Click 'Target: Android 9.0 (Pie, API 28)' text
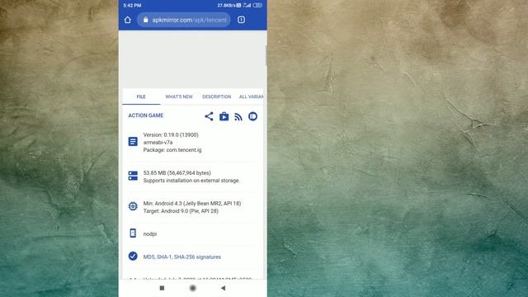 click(181, 211)
